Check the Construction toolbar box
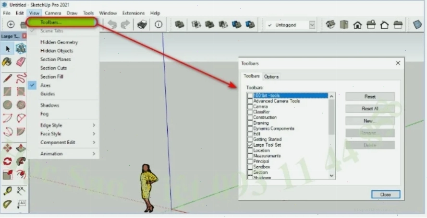427x218 pixels. (250, 117)
